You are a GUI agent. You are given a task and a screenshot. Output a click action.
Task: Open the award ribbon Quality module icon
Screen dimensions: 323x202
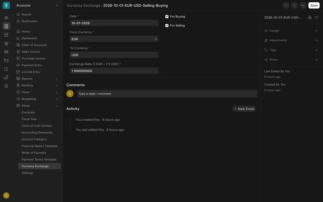pos(6,86)
